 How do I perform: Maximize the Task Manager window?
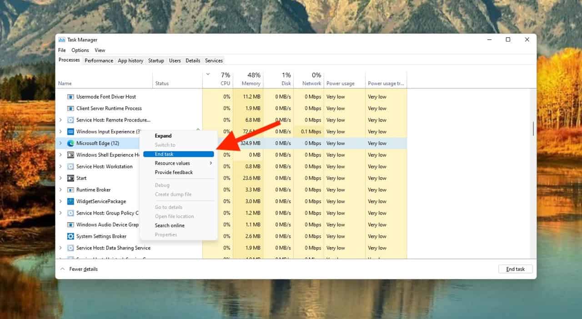pos(508,40)
